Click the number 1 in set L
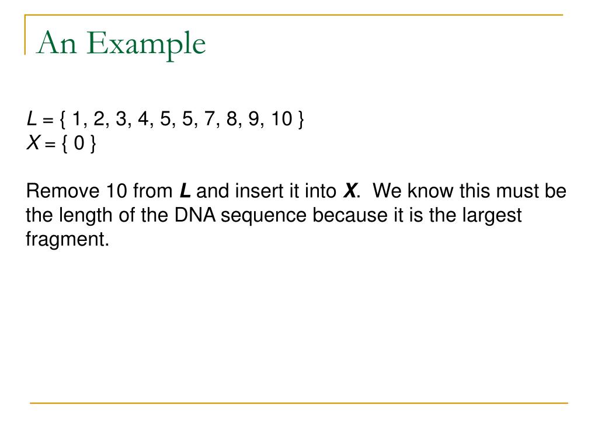This screenshot has height=448, width=598. 77,118
